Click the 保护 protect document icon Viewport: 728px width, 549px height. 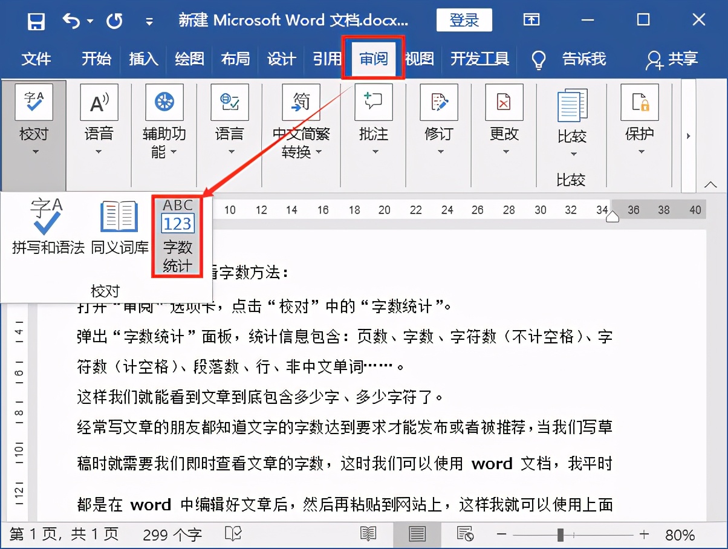click(x=640, y=102)
